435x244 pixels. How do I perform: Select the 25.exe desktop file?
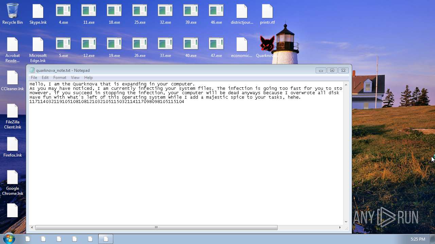point(140,14)
